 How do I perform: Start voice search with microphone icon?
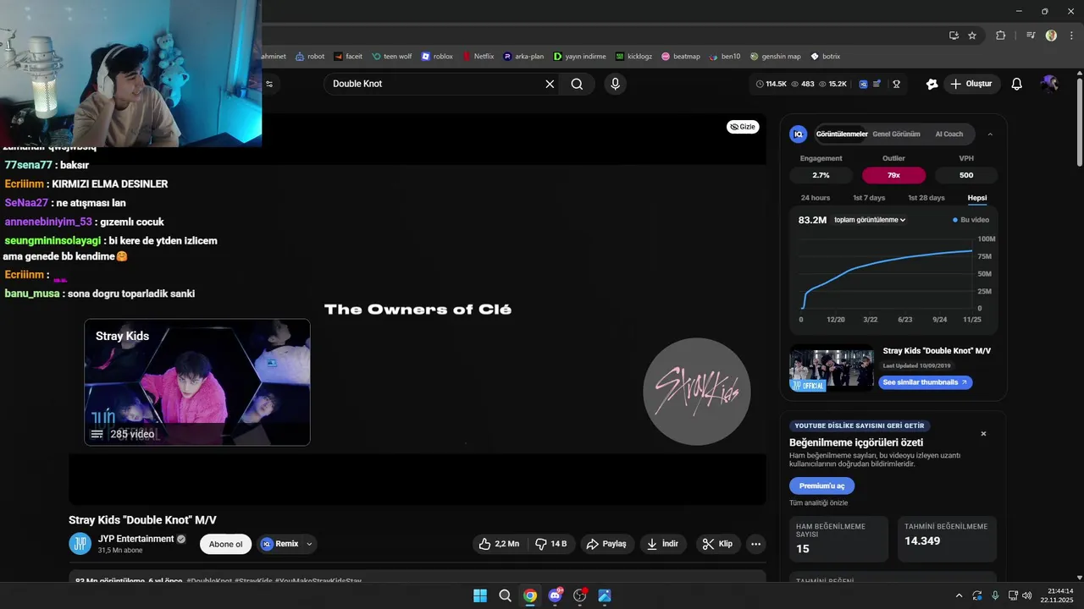tap(615, 84)
